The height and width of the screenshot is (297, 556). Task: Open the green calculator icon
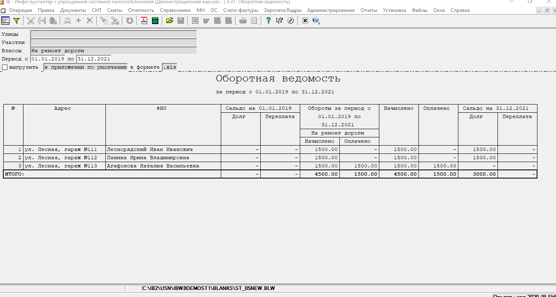(x=155, y=20)
